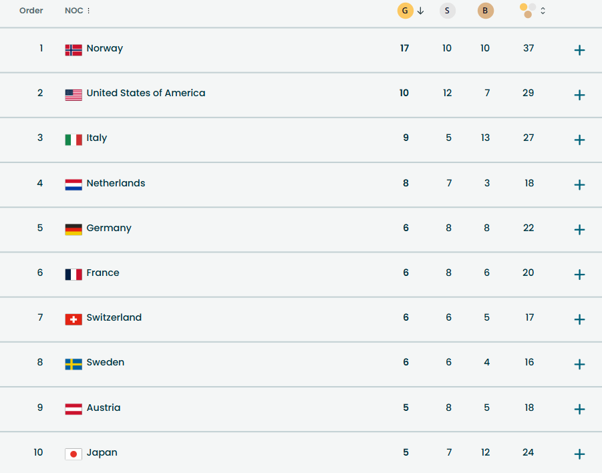
Task: Open the NOC column options menu
Action: pos(89,11)
